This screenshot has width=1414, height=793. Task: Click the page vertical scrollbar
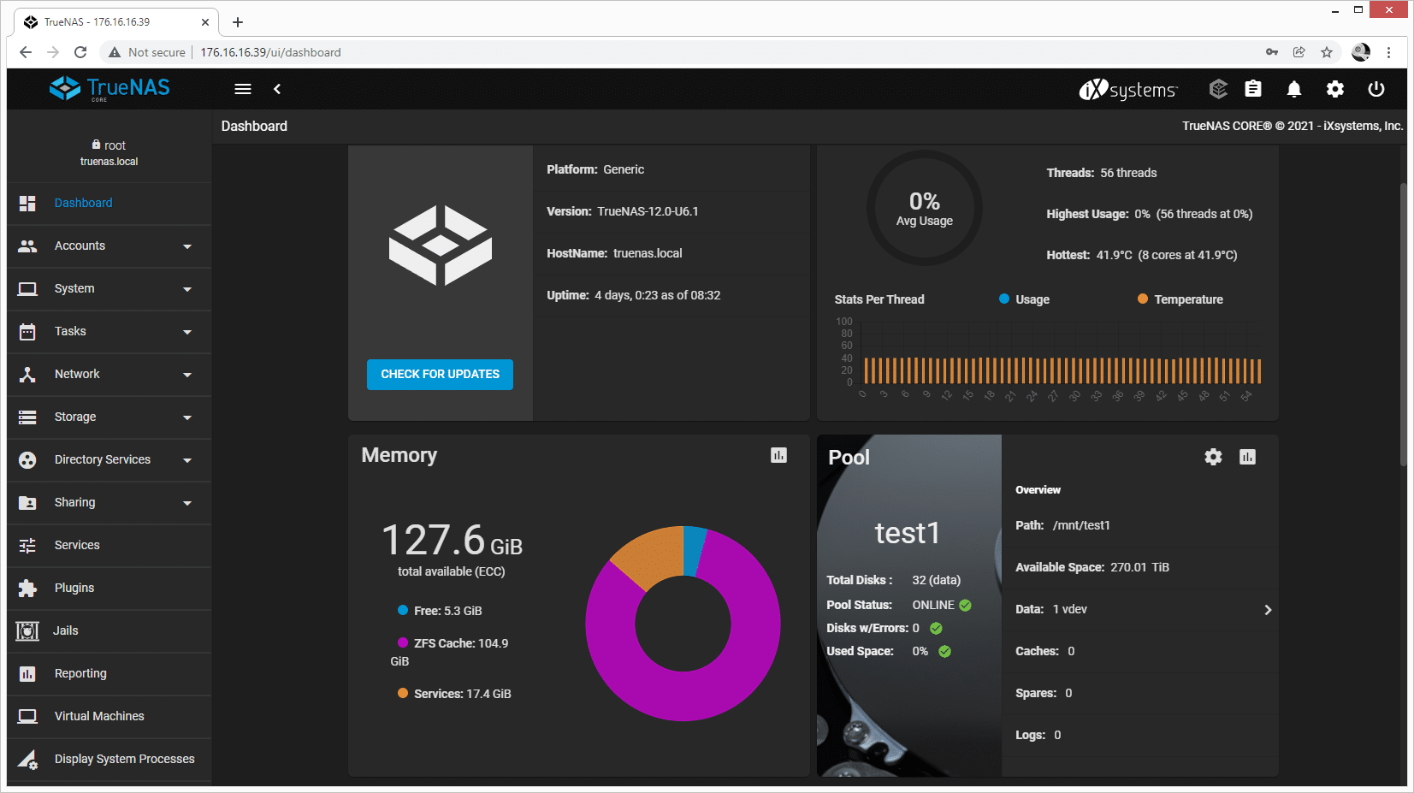(x=1403, y=325)
